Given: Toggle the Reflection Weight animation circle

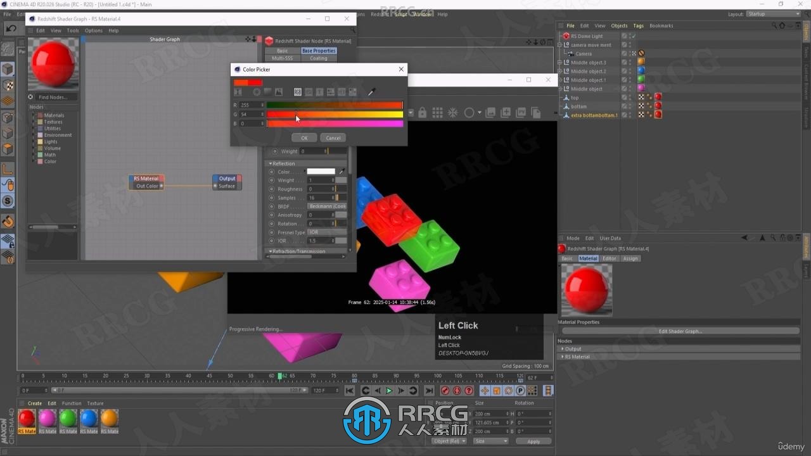Looking at the screenshot, I should (x=272, y=180).
